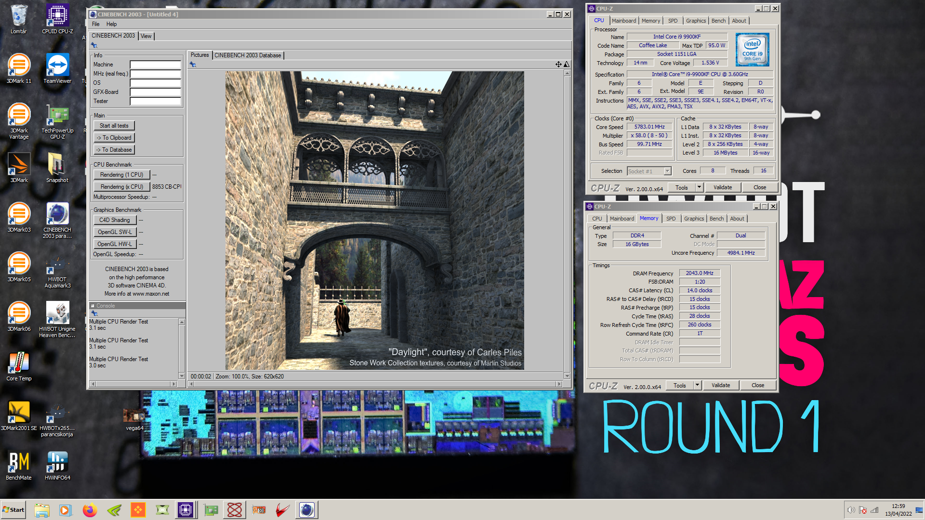Click Validate in the bottom CPU-Z window
Image resolution: width=925 pixels, height=520 pixels.
[x=721, y=385]
